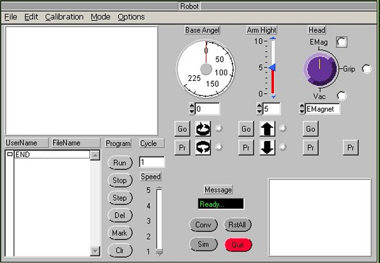Click the Speed vertical slider track

pos(159,220)
